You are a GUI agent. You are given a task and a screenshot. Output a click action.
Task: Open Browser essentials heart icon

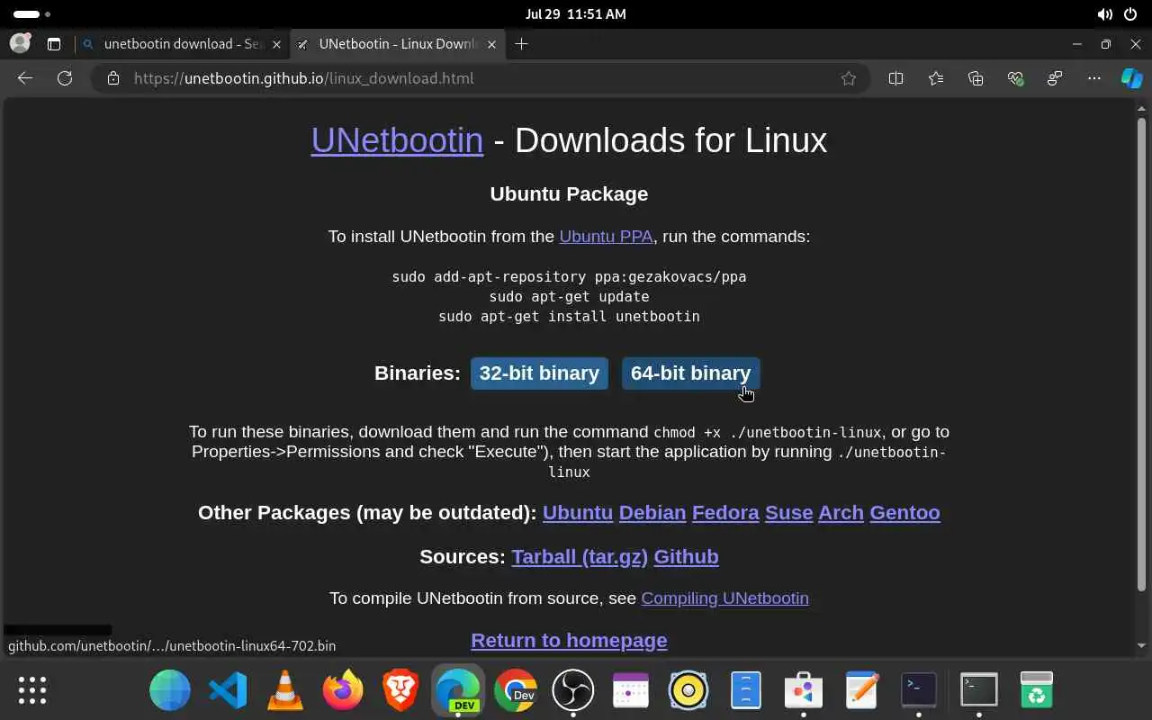[1016, 78]
